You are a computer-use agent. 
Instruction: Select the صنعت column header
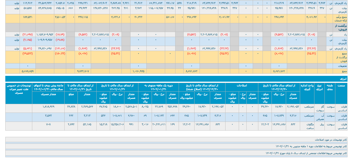(x=341, y=85)
